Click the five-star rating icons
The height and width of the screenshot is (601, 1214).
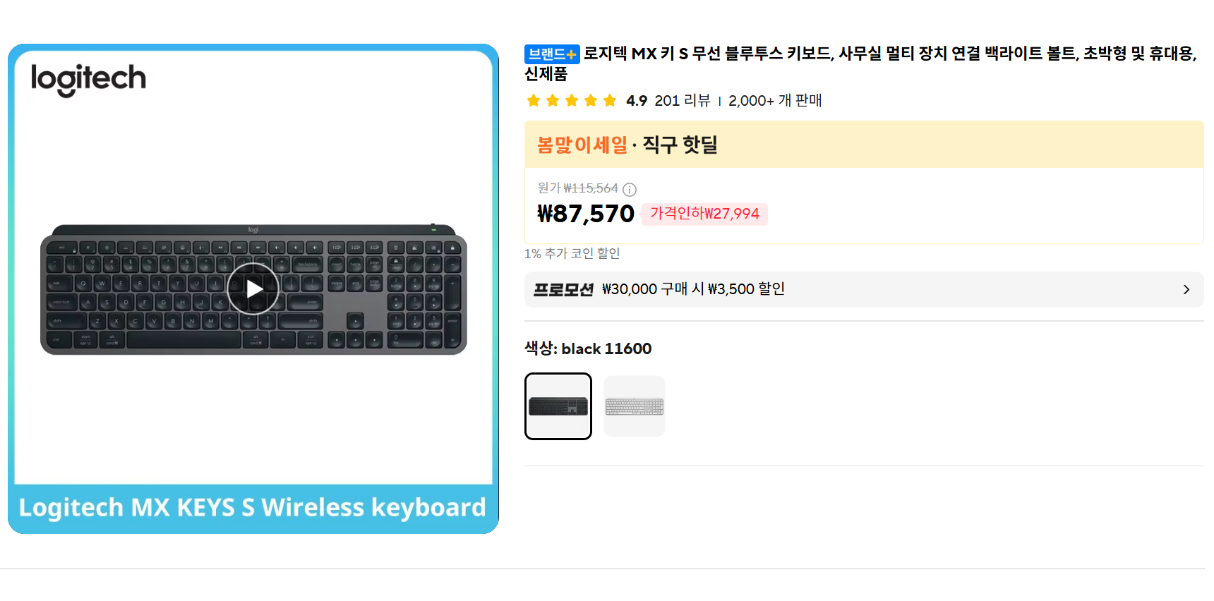[x=572, y=101]
